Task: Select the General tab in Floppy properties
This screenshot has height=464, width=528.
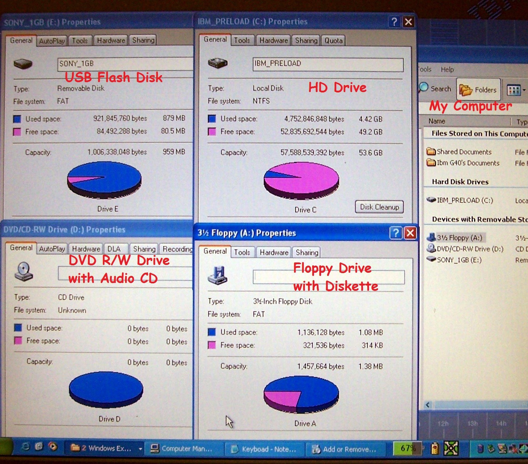Action: [x=215, y=251]
